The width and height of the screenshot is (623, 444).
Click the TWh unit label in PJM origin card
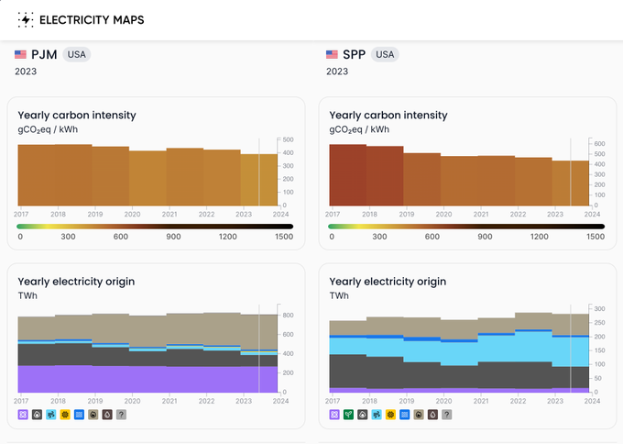[x=27, y=295]
